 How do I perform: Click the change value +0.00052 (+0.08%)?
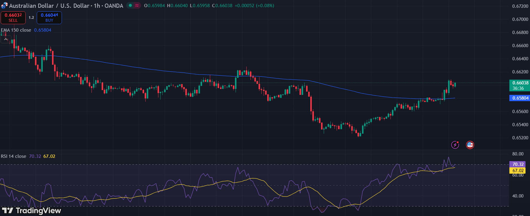[x=254, y=6]
